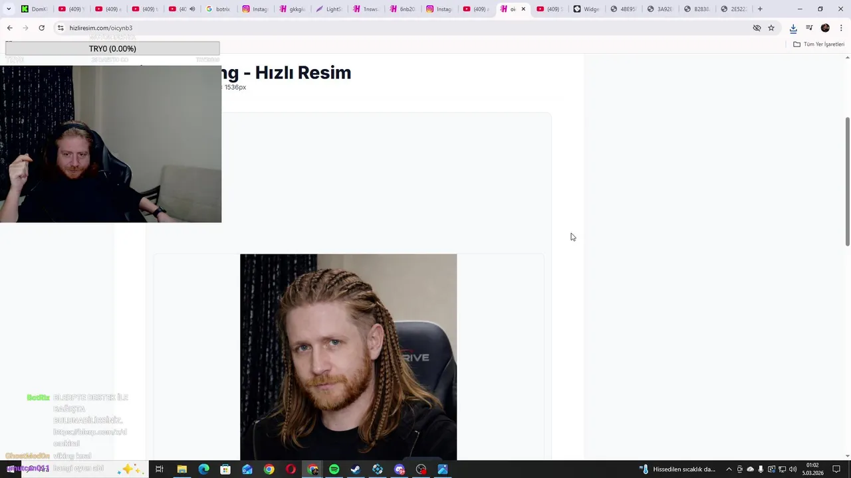Open Spotify from taskbar
851x478 pixels.
tap(334, 469)
